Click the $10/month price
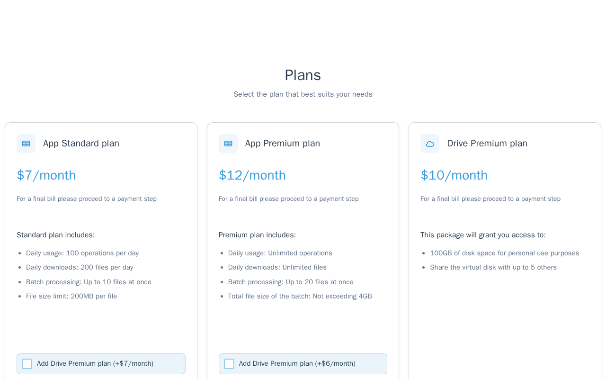 pyautogui.click(x=454, y=175)
